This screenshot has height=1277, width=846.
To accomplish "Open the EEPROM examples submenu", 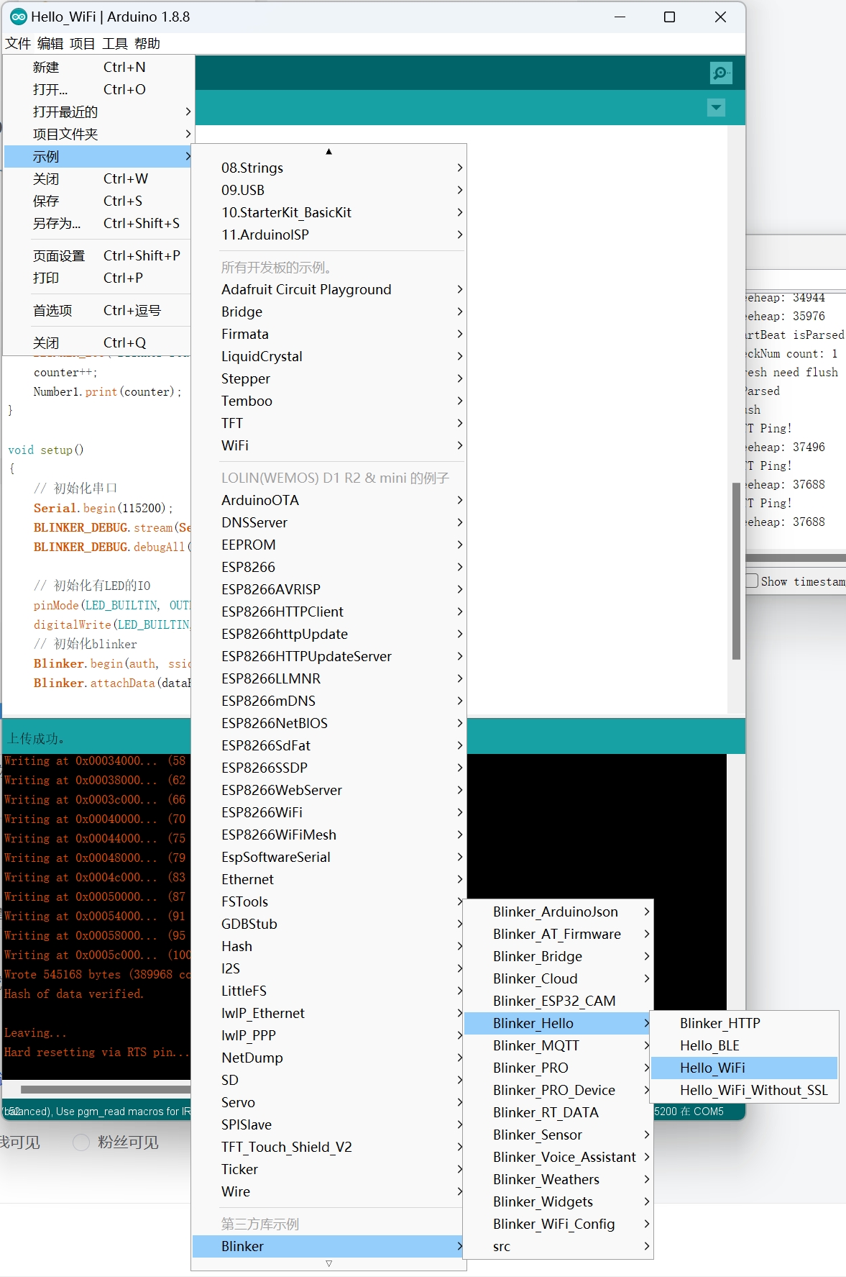I will [329, 545].
